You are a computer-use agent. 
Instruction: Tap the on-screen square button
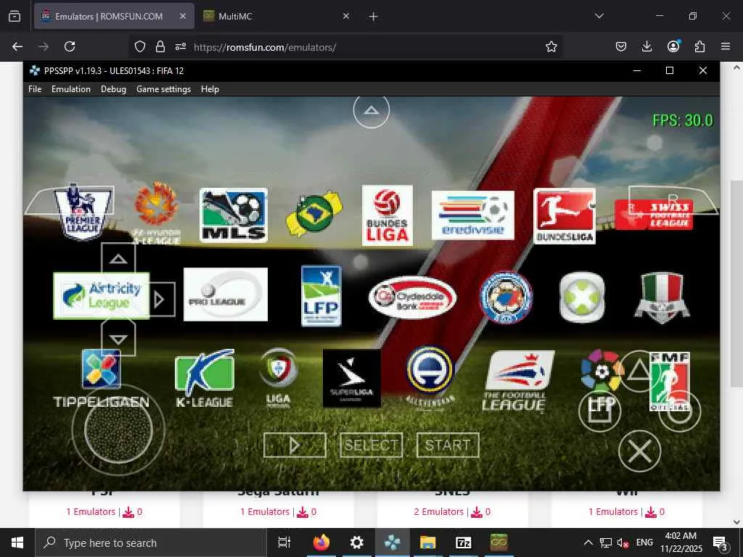(599, 411)
